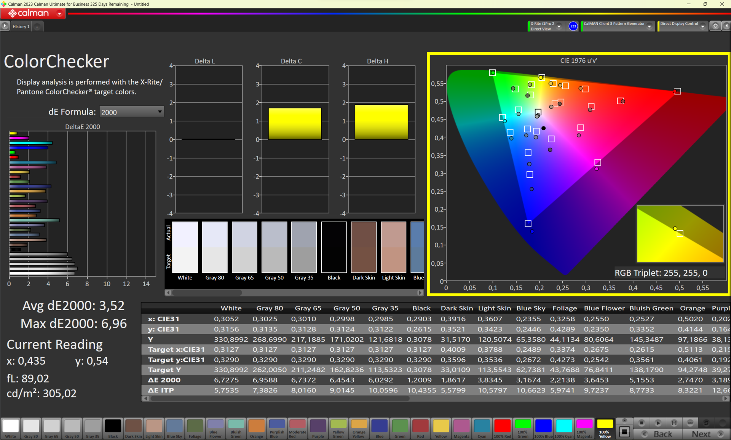Collapse right panel using arrow icon
The width and height of the screenshot is (731, 440).
click(726, 26)
